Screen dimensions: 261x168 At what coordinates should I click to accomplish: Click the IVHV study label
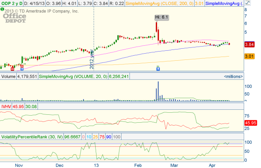point(6,107)
